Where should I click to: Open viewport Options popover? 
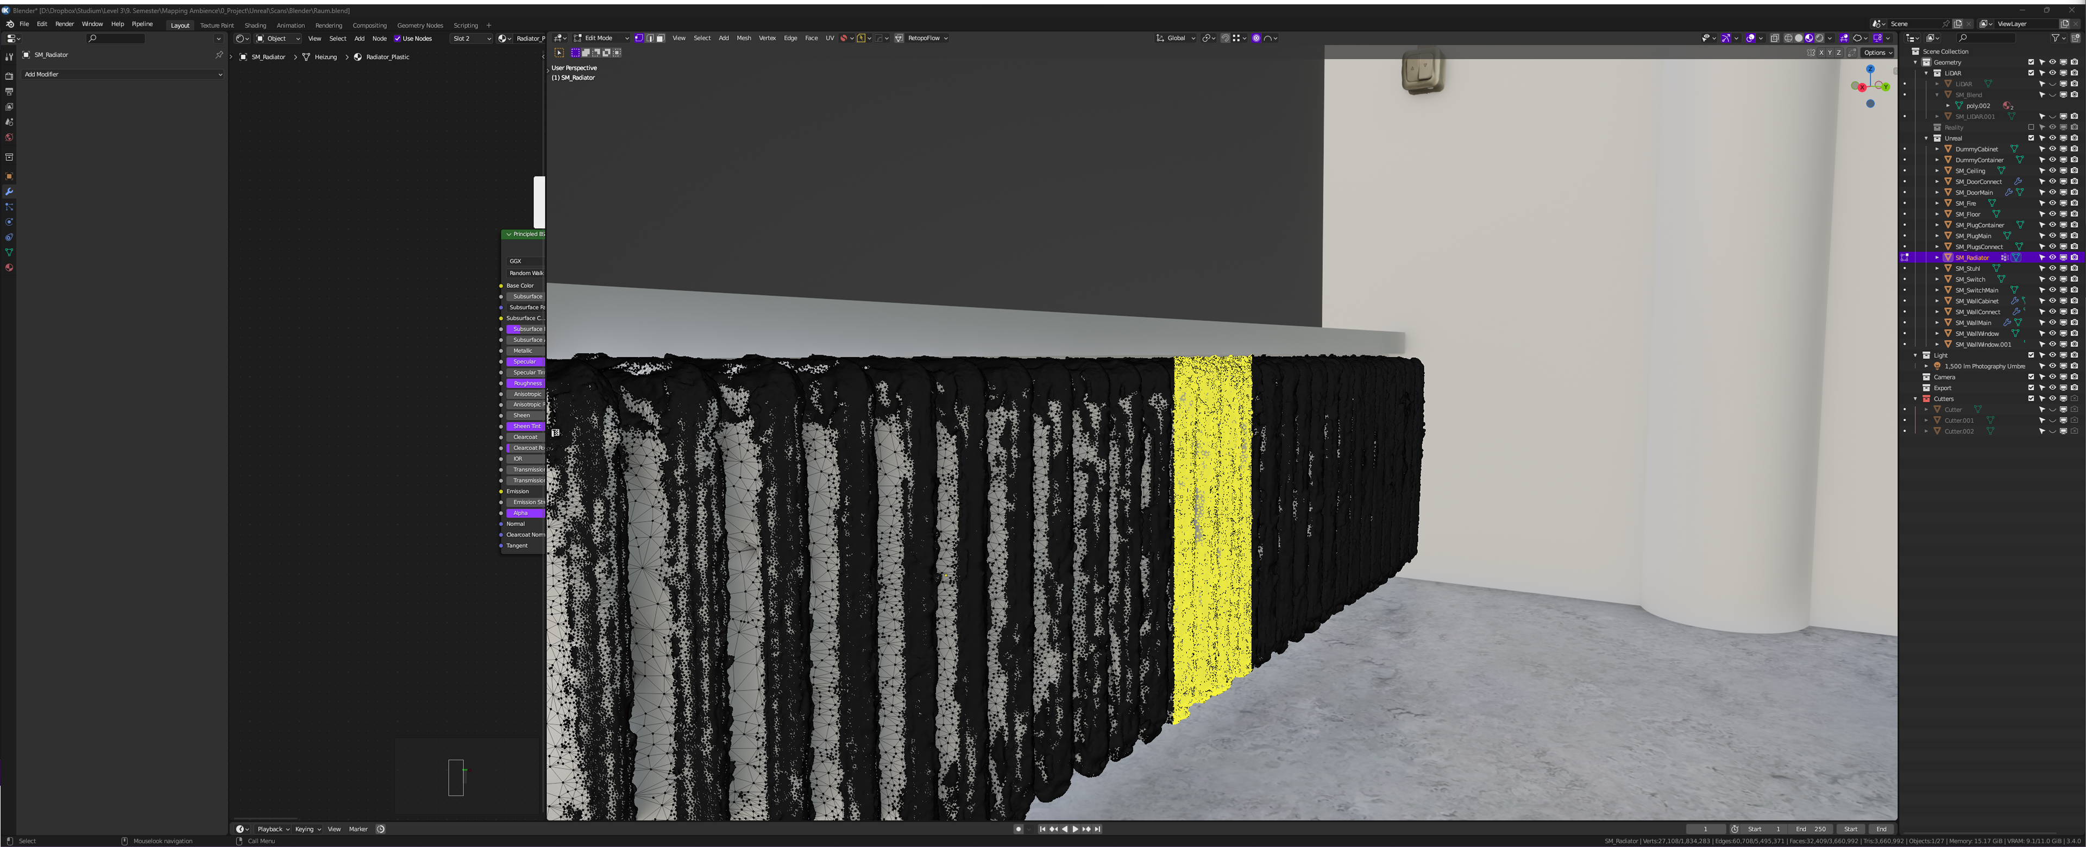pos(1877,53)
